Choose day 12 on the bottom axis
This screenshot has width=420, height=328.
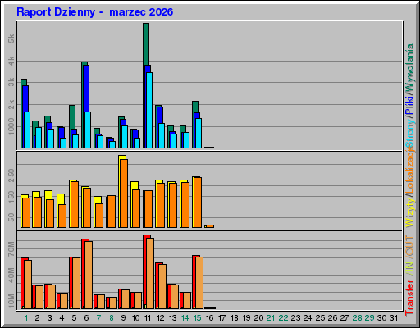(160, 318)
